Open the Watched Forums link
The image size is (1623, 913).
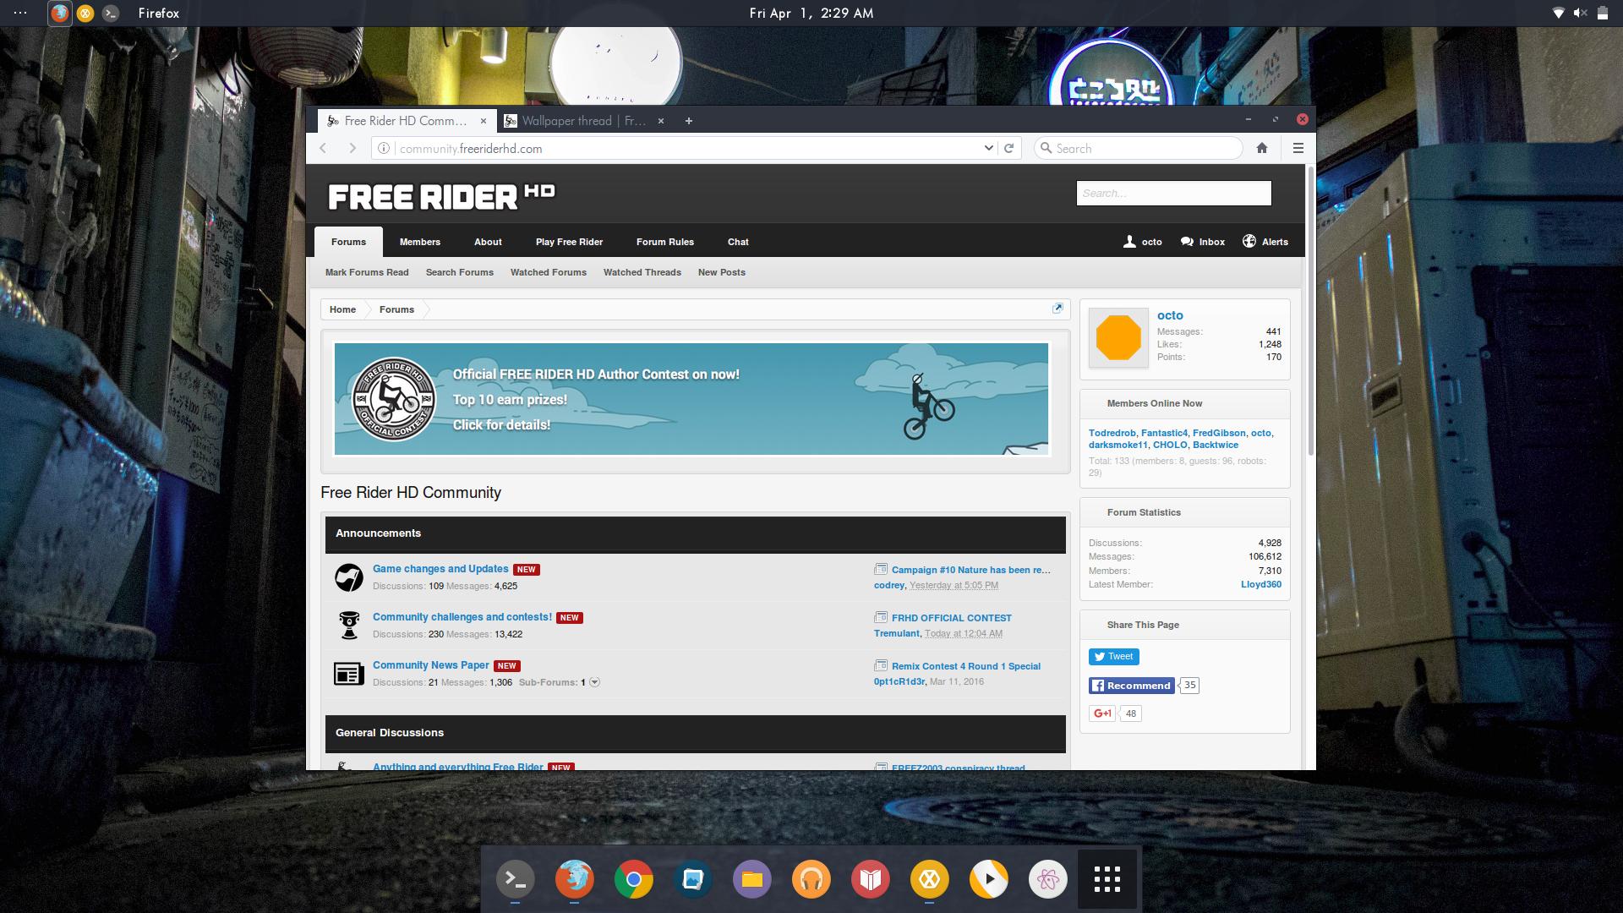(549, 272)
